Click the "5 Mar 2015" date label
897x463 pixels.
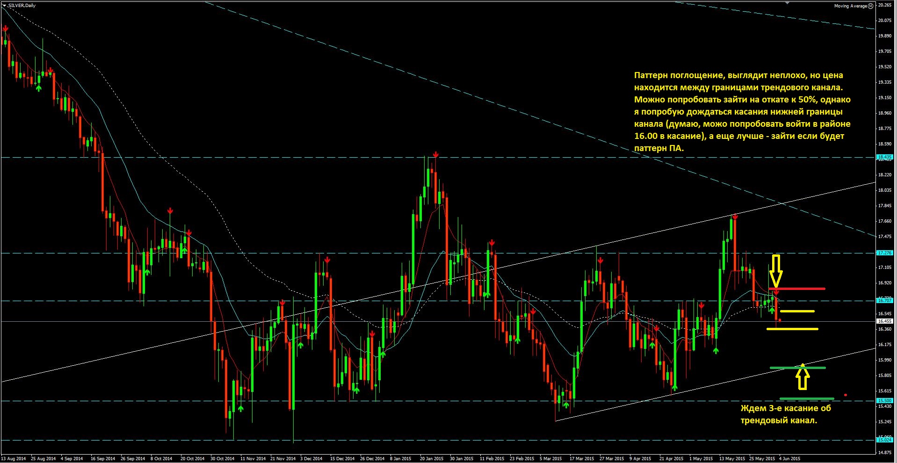point(550,459)
